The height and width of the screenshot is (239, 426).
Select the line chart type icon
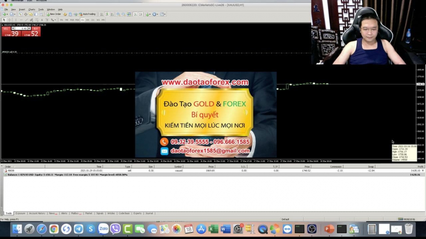pyautogui.click(x=112, y=14)
